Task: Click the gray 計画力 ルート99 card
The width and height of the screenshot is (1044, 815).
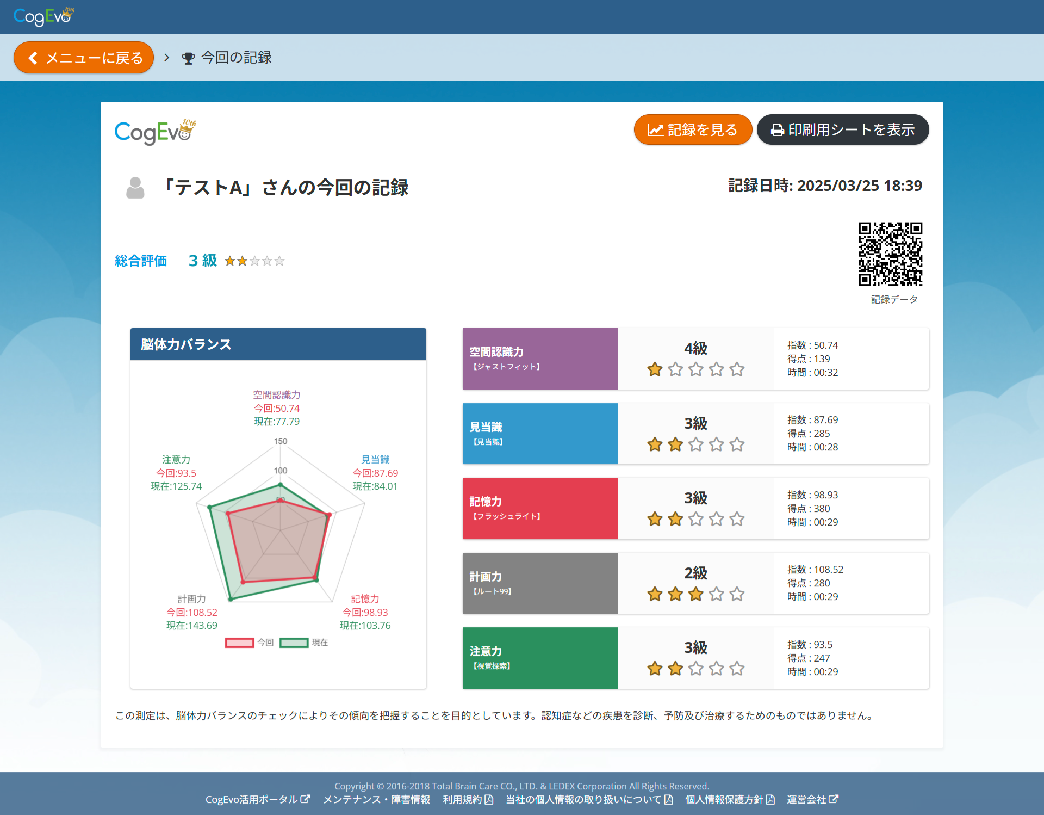Action: pyautogui.click(x=540, y=583)
